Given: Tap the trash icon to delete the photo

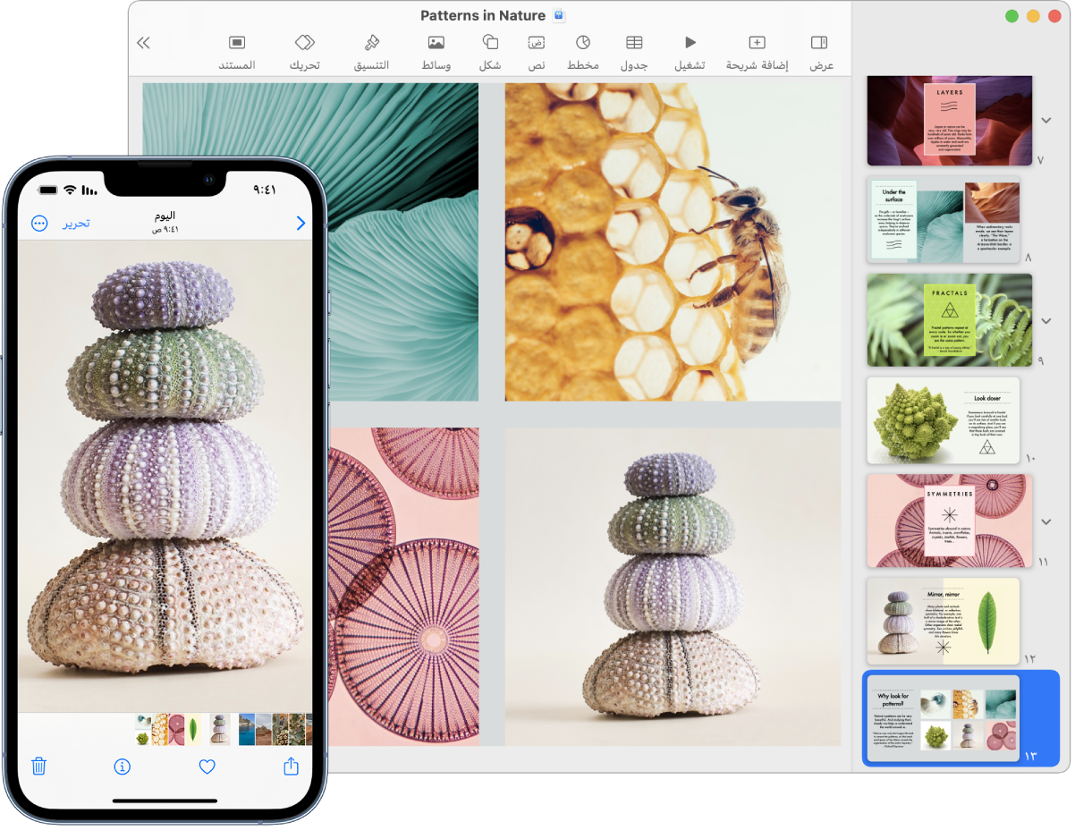Looking at the screenshot, I should click(x=38, y=766).
